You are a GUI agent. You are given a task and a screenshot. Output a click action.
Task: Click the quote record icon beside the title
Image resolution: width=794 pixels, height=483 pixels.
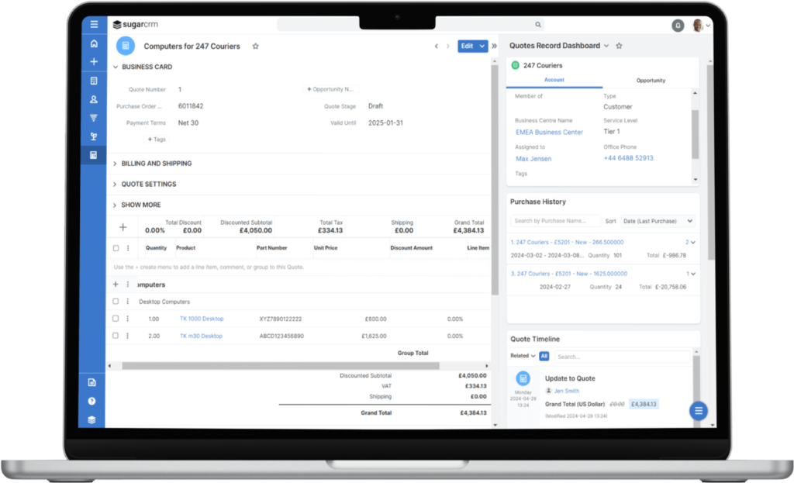pos(126,46)
